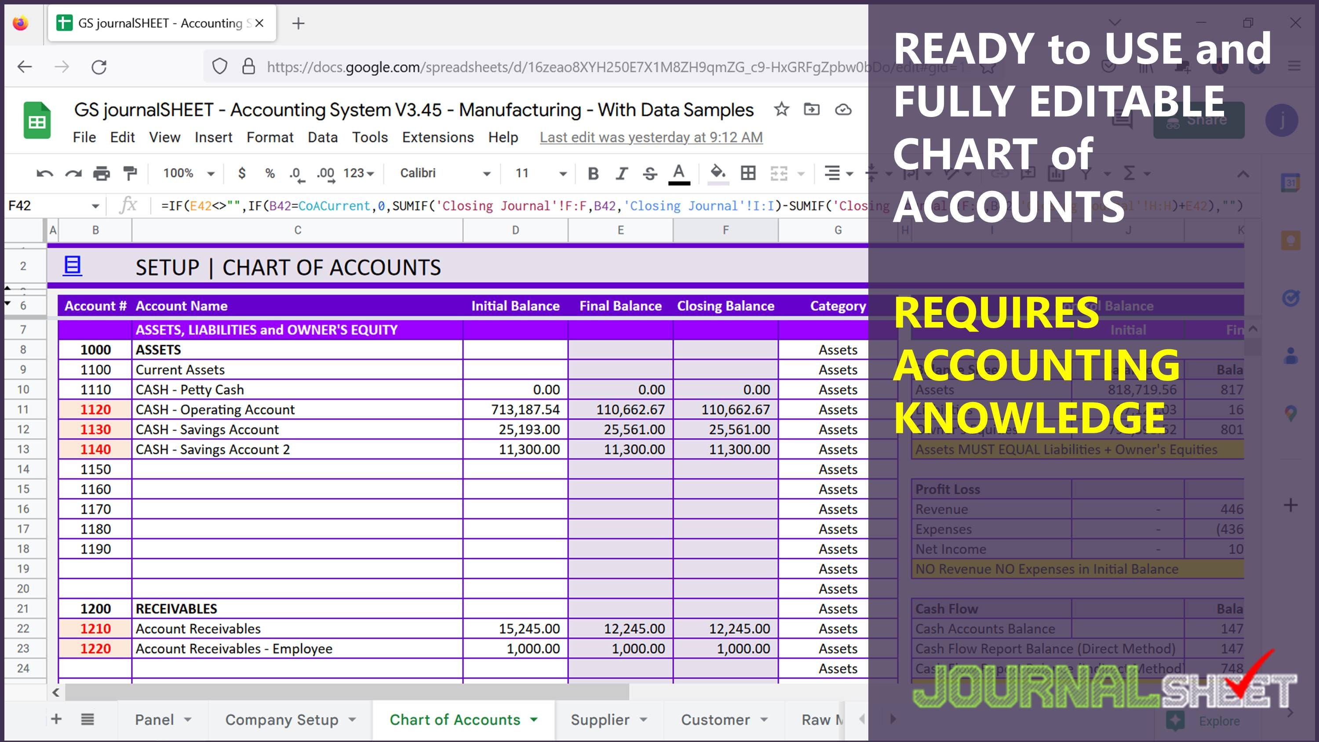Go back in the browser
The image size is (1319, 742).
(25, 66)
